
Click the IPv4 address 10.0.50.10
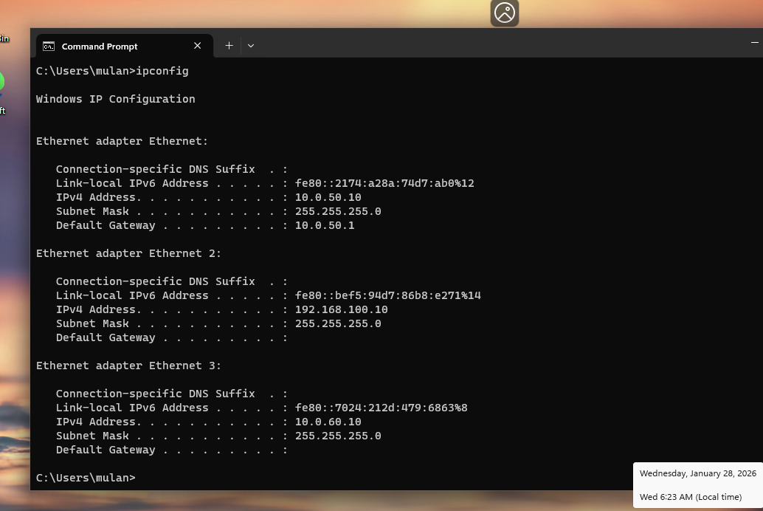click(x=328, y=197)
